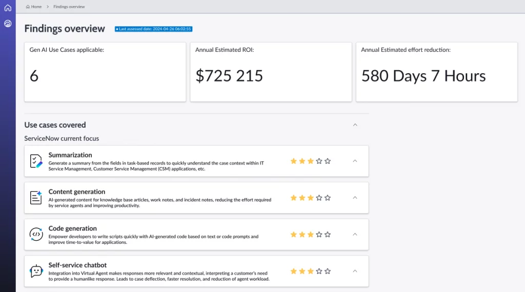Open the Self-service chatbot use case title
The height and width of the screenshot is (292, 525).
(x=77, y=265)
